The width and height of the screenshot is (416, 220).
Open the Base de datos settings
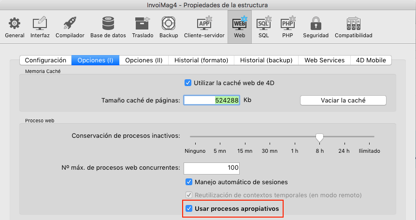click(108, 23)
